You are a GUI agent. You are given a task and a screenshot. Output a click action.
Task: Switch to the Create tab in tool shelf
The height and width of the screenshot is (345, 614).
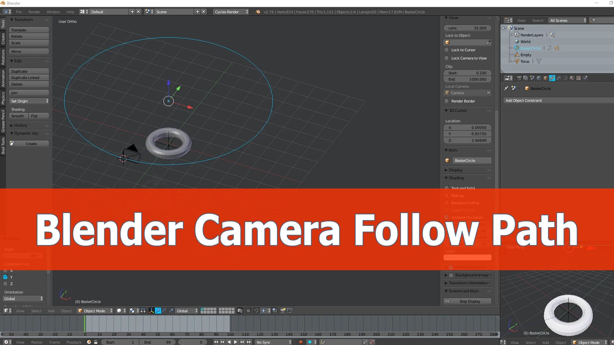coord(3,39)
